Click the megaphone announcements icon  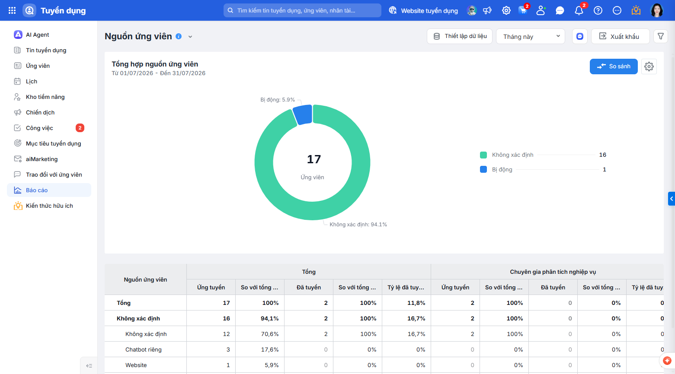coord(487,10)
